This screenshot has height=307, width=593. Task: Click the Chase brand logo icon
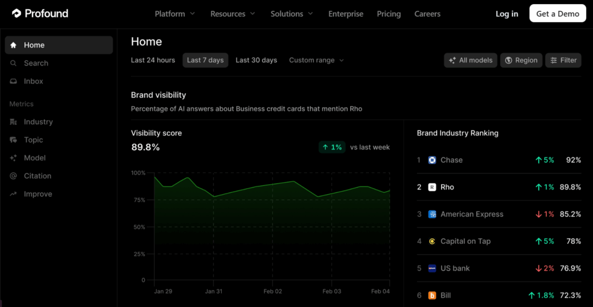[432, 160]
